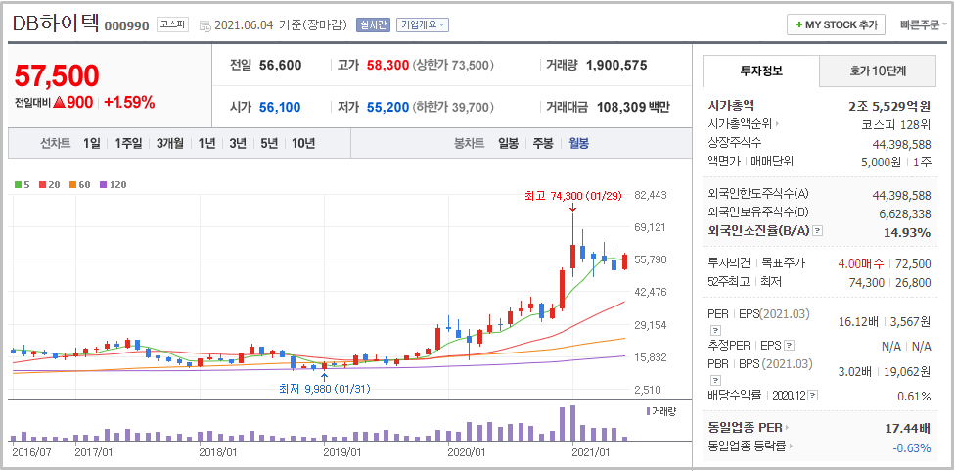This screenshot has width=955, height=471.
Task: Click the help icon under PBR BPS(2021.03)
Action: (x=715, y=380)
